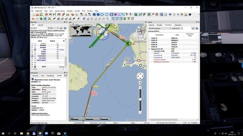Toggle airports with towers map display
Viewport: 243px width, 136px height.
pos(94,14)
